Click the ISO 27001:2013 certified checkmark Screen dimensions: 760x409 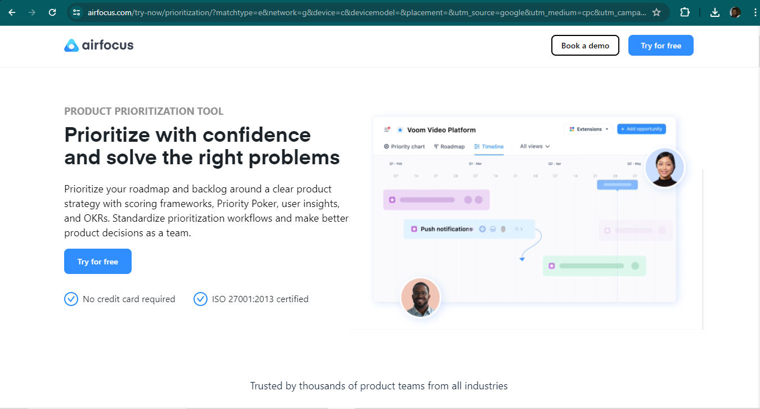(200, 299)
